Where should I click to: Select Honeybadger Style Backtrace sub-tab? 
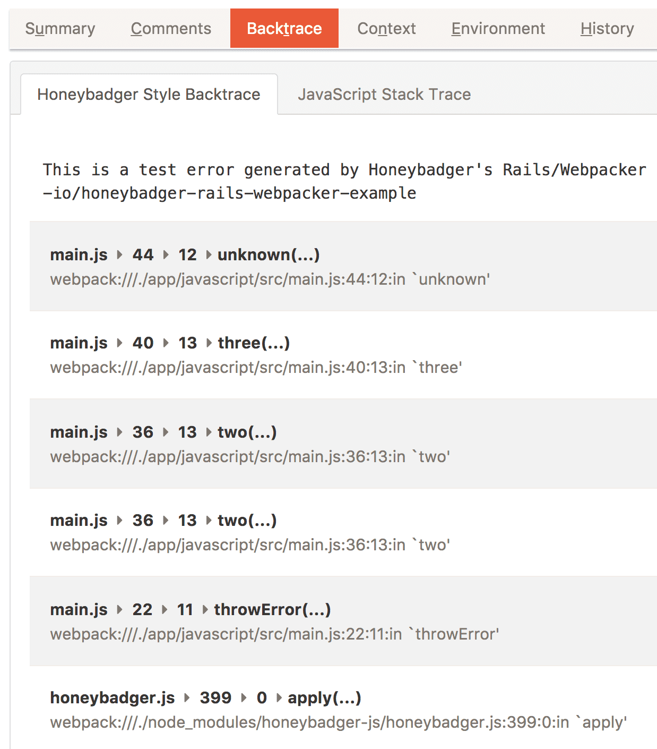149,95
